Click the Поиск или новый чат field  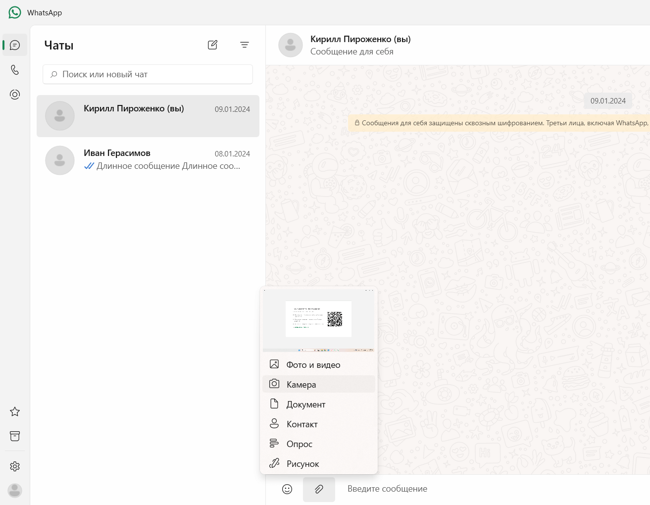tap(148, 74)
